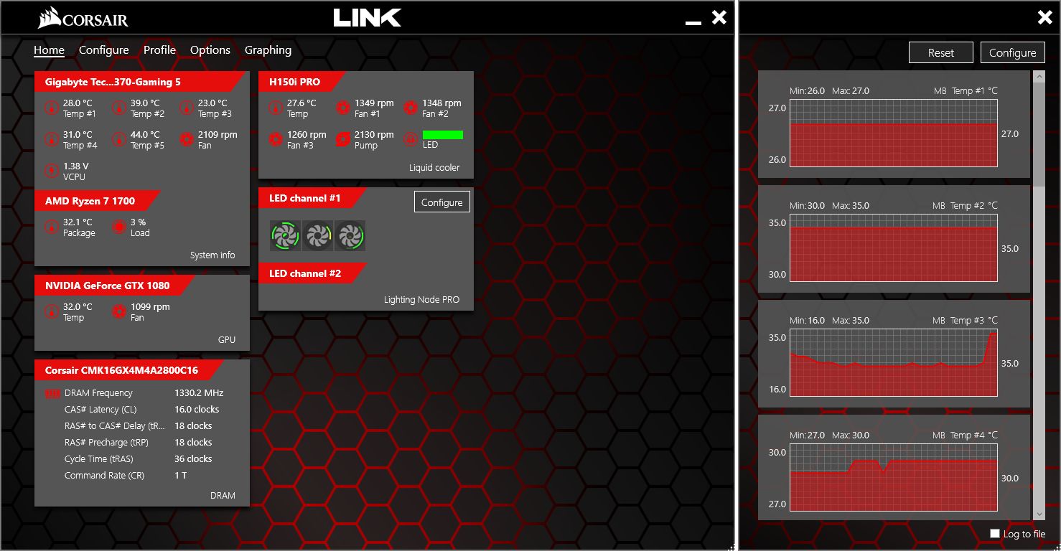Open the Home tab

coord(49,50)
